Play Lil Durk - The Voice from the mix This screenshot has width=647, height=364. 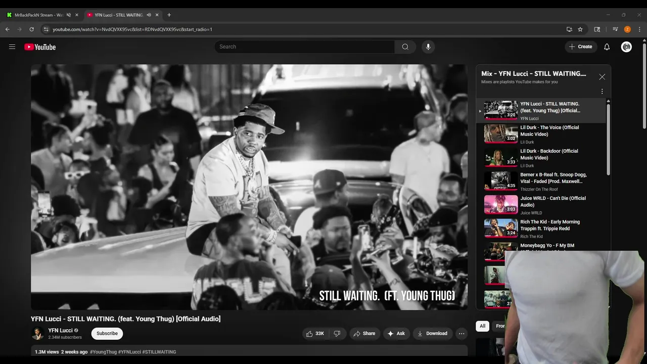[541, 134]
